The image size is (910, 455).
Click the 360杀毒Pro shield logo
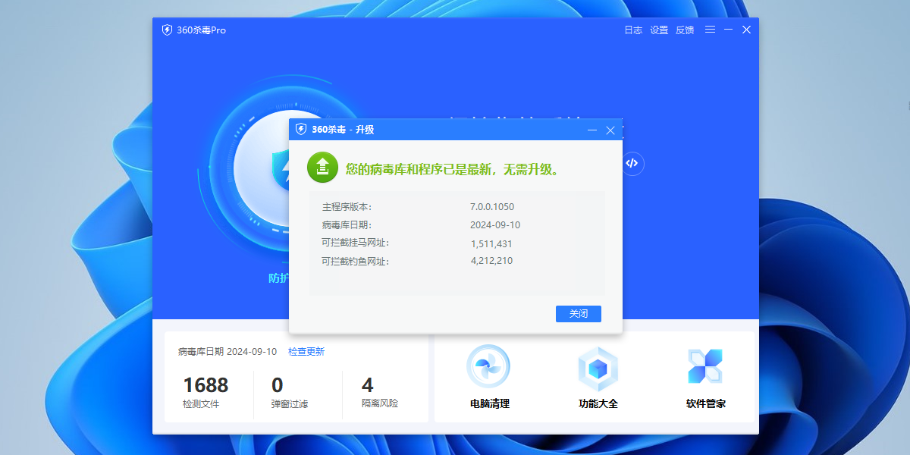click(168, 30)
